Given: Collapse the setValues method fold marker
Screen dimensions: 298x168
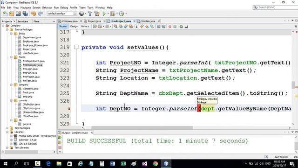Looking at the screenshot, I should (76, 47).
